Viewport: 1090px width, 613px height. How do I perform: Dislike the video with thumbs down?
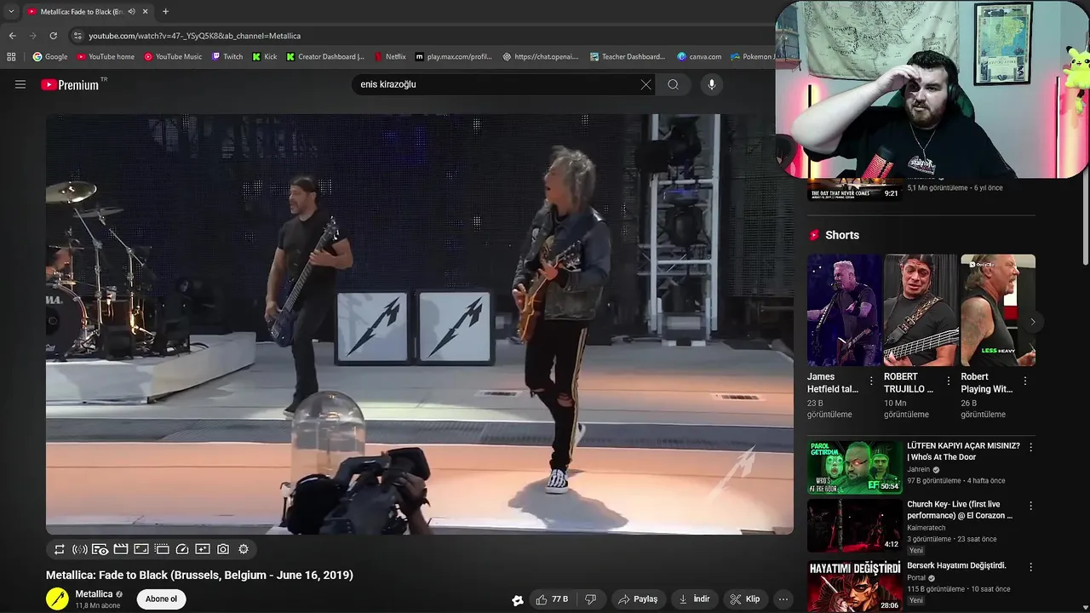pyautogui.click(x=591, y=599)
